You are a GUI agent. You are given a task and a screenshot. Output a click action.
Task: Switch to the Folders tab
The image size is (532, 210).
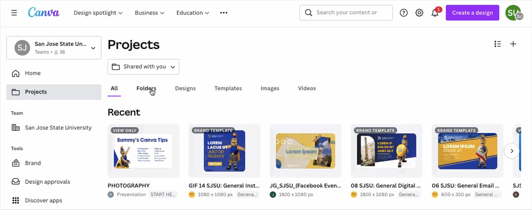tap(146, 88)
